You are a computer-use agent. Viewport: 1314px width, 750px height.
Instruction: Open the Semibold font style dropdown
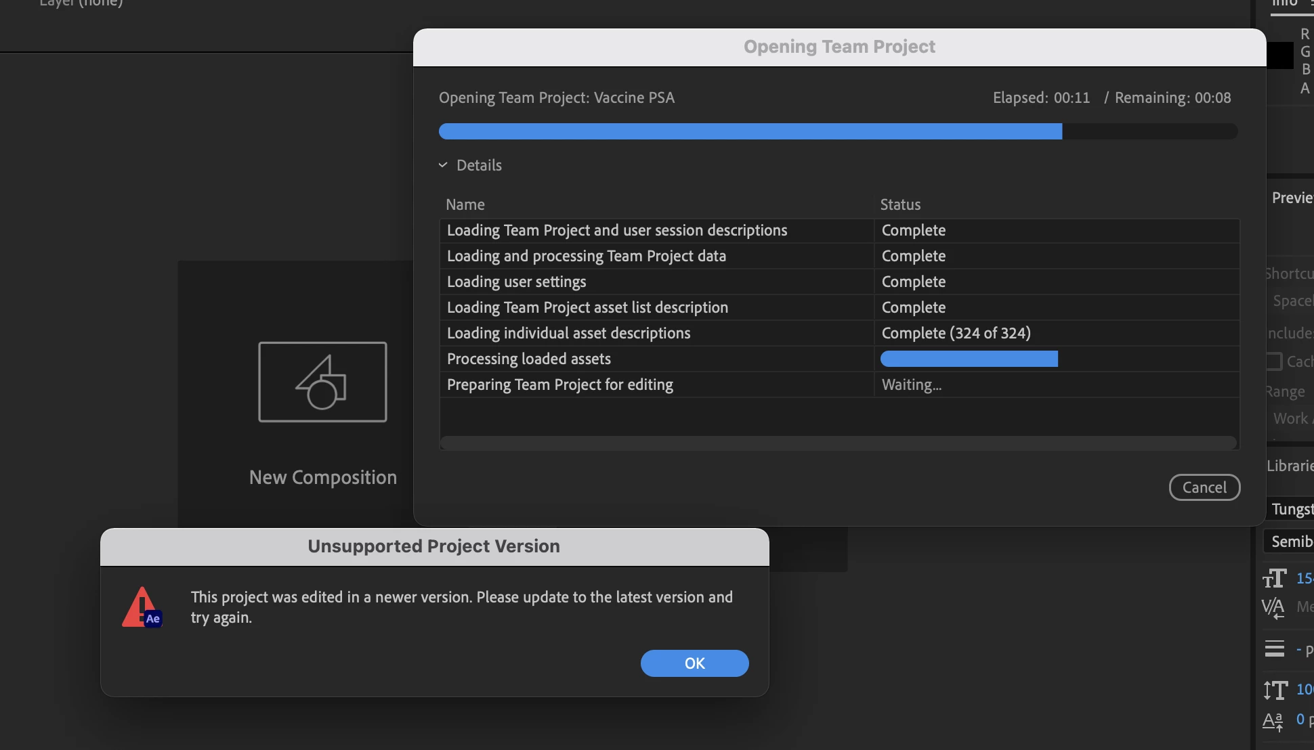[1291, 542]
